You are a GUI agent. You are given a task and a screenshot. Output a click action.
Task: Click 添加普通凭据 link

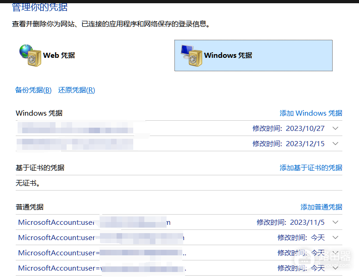(321, 207)
